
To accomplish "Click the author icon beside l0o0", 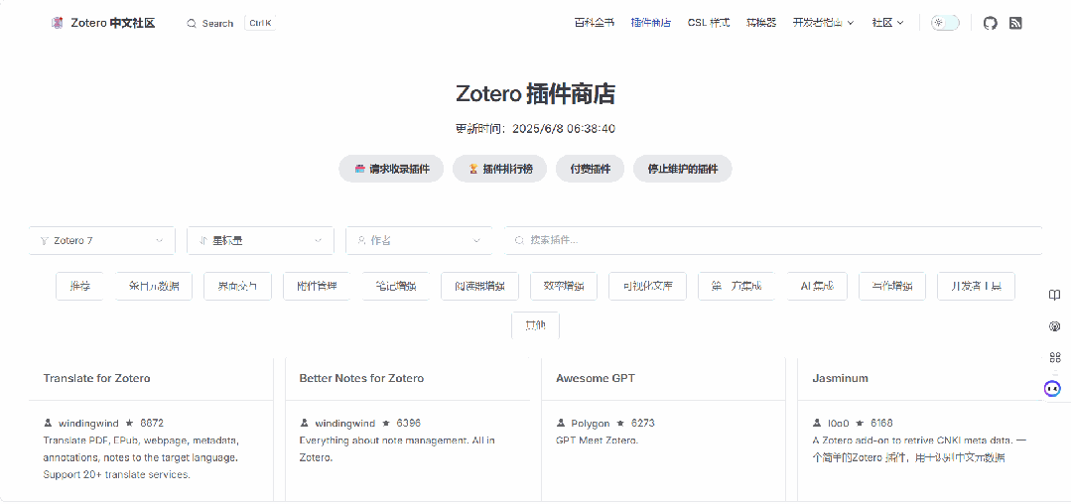I will point(817,423).
